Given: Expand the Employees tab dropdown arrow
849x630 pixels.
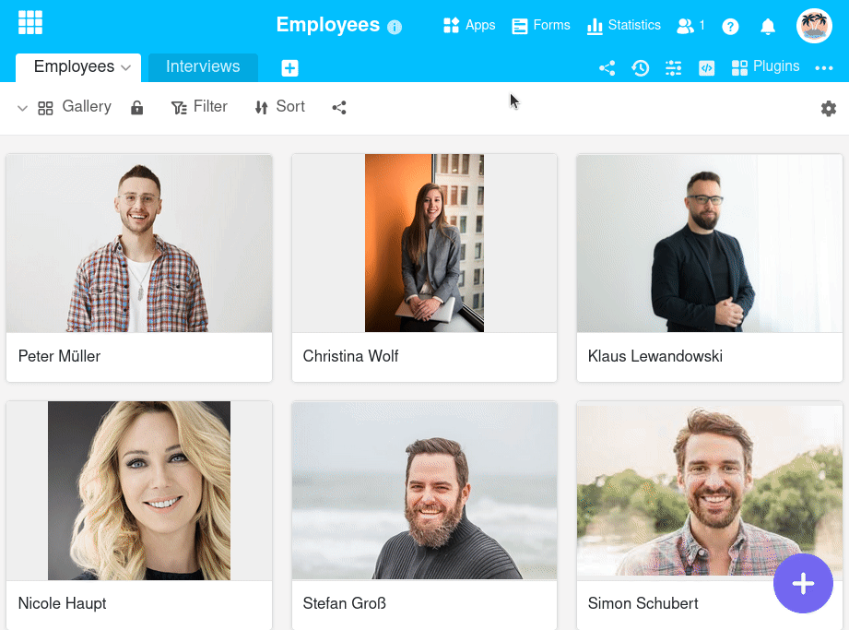Looking at the screenshot, I should 125,67.
